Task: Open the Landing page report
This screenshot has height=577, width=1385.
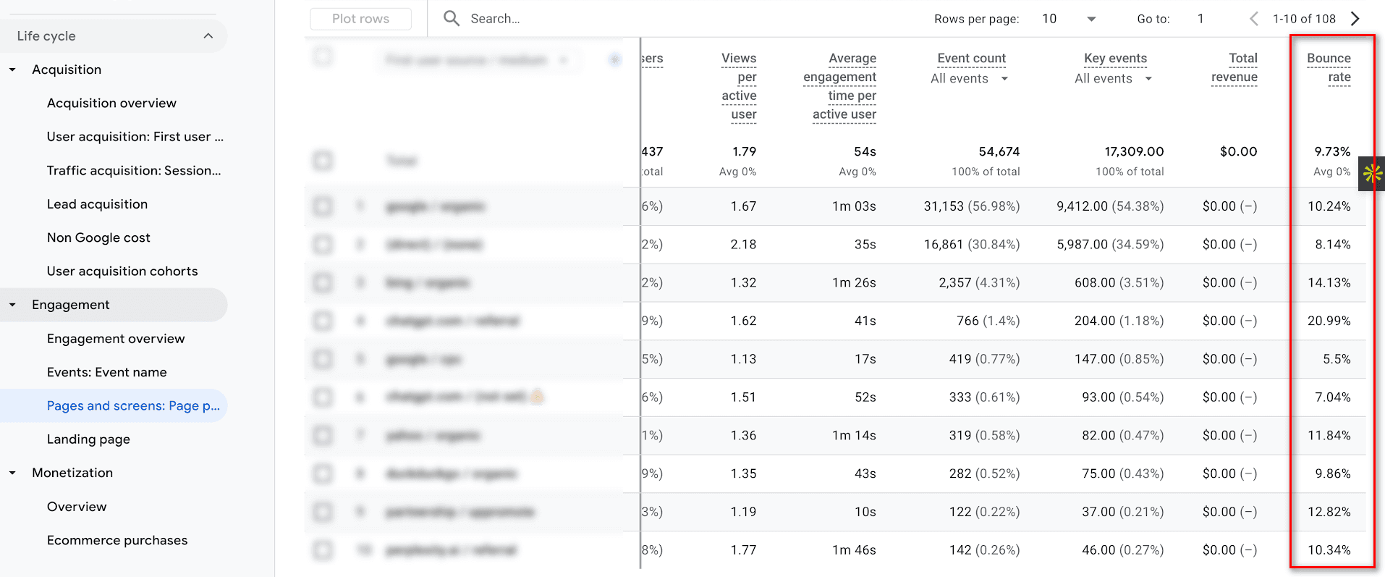Action: [x=88, y=439]
